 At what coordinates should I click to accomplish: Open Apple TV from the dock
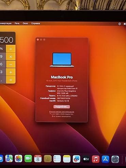click(86, 159)
